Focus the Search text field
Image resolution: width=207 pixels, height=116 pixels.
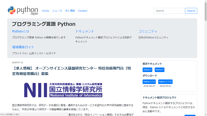169,11
